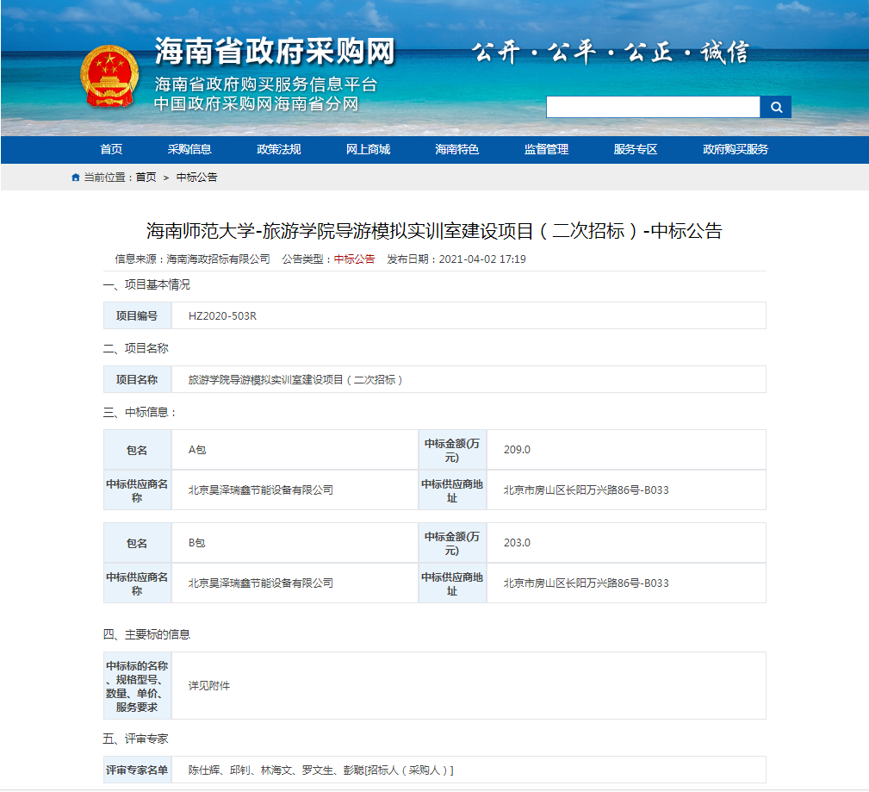Screen dimensions: 869x792
Task: Click the expert list starting with 陈仕辉
Action: [321, 770]
